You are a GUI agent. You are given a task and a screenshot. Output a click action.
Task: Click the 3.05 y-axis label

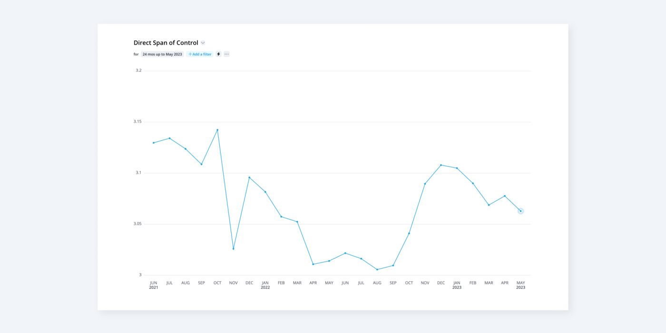point(138,224)
